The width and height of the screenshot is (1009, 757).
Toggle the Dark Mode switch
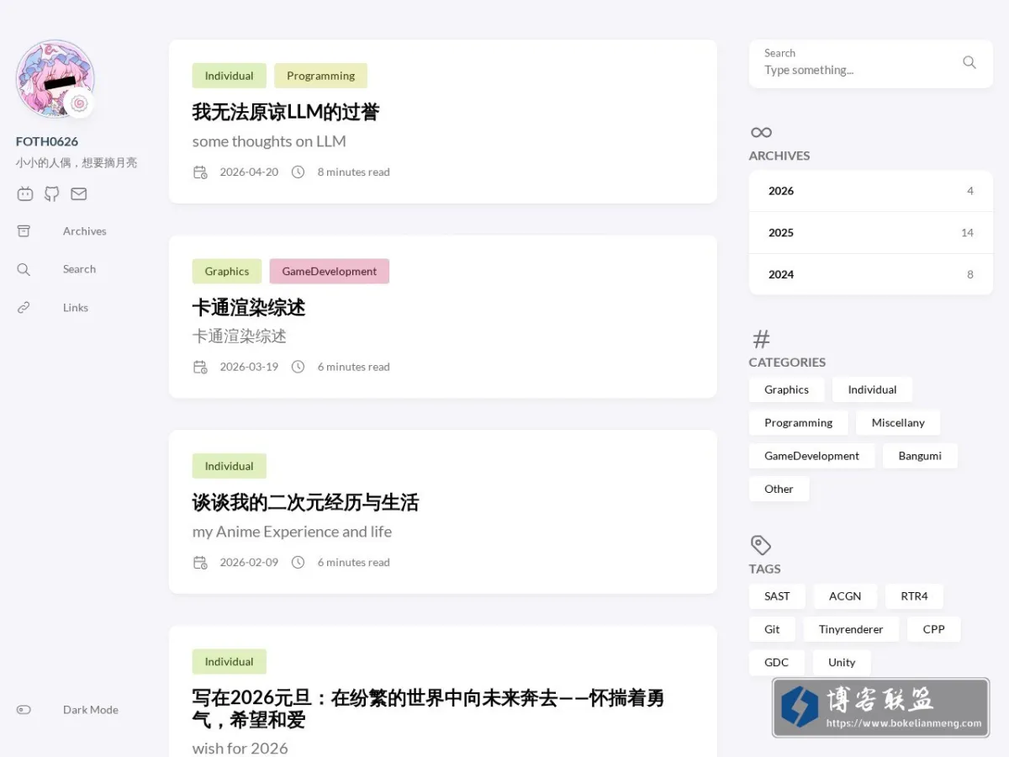(x=24, y=710)
